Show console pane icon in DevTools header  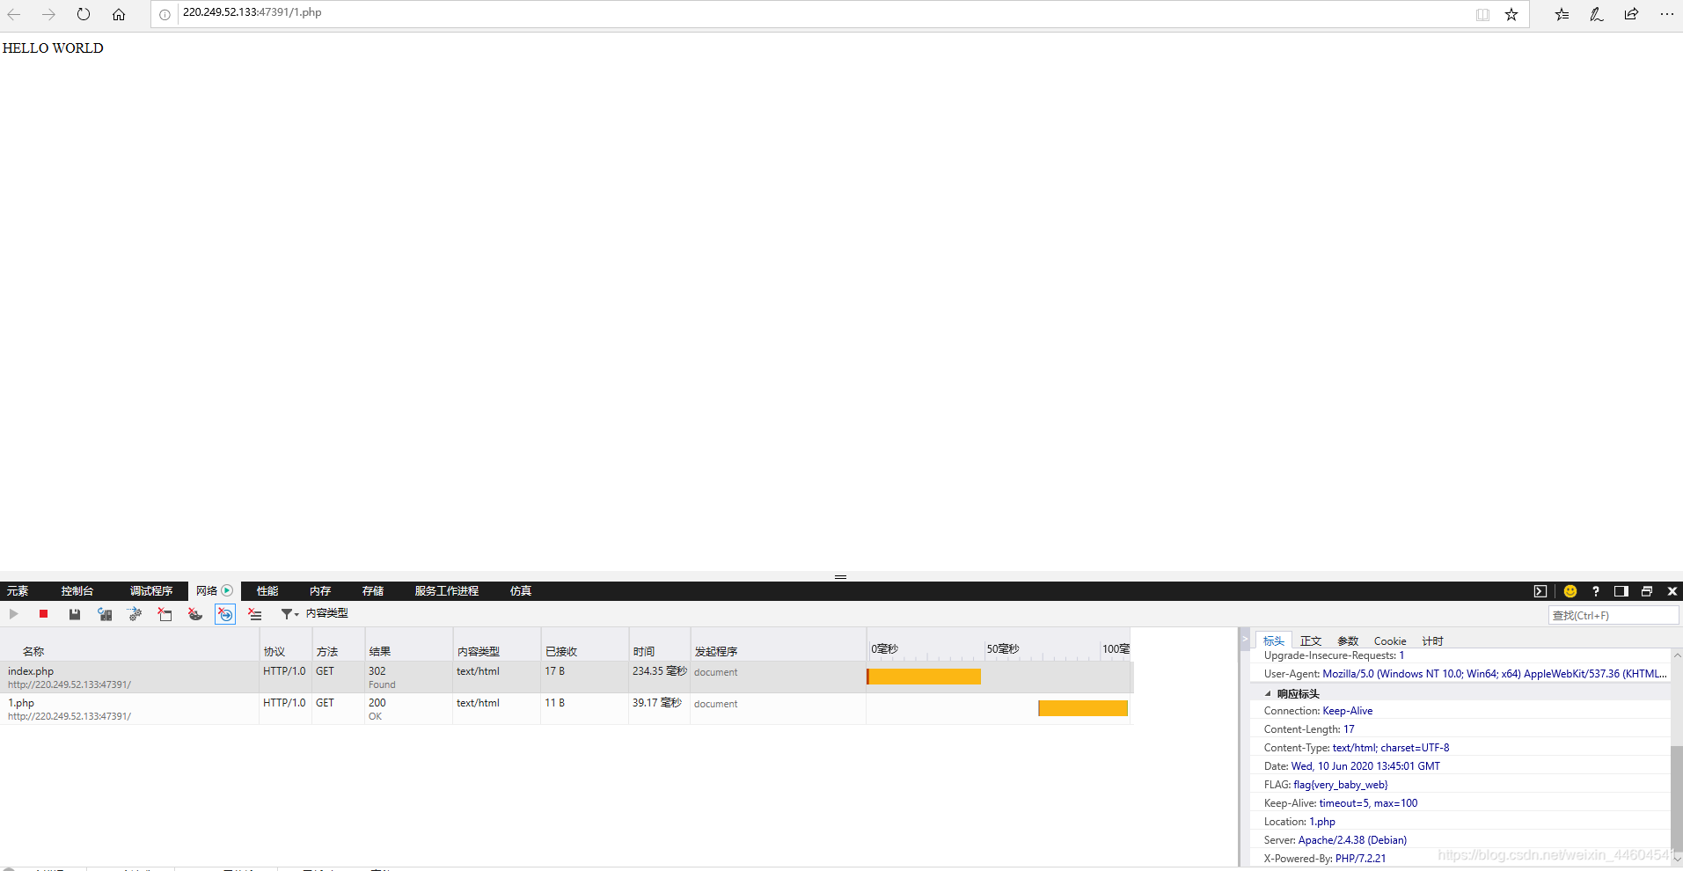pos(1540,591)
